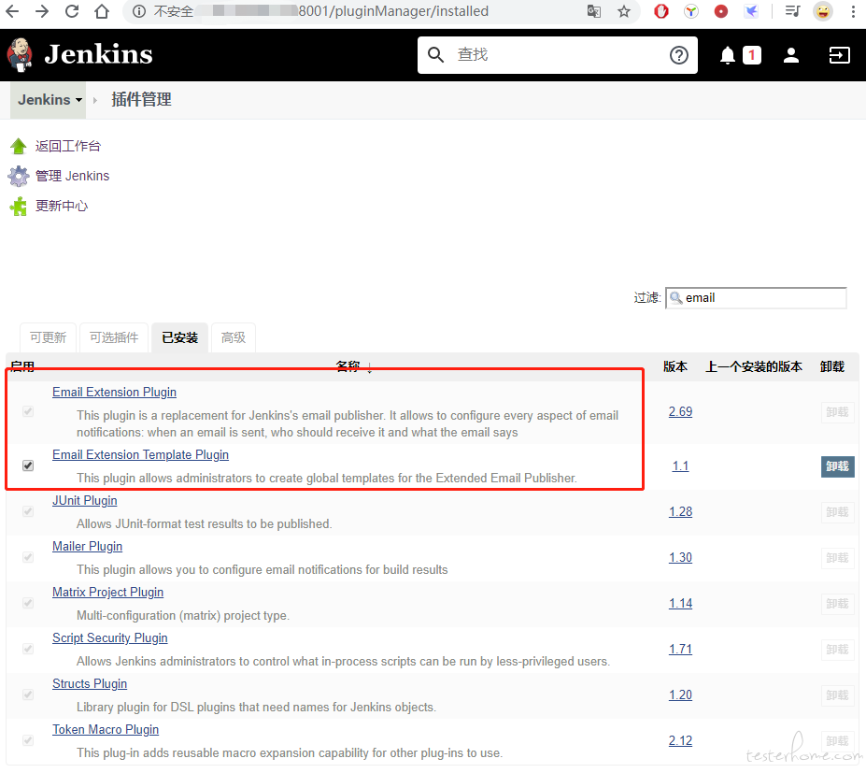
Task: Click the logout icon in header
Action: [840, 55]
